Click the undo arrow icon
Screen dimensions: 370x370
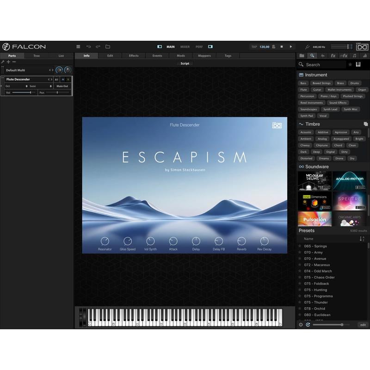tap(88, 47)
